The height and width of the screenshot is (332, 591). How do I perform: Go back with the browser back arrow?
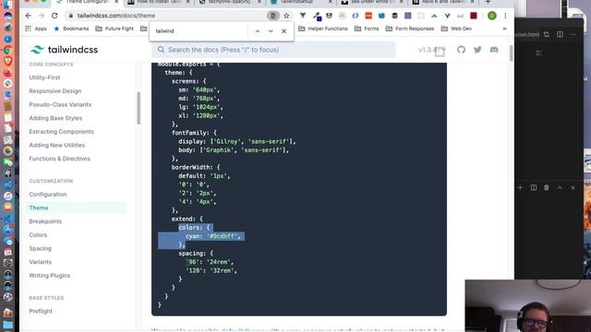29,16
